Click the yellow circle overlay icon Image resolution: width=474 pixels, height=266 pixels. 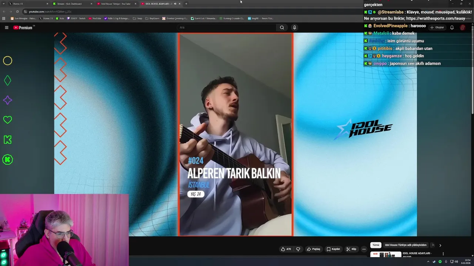pyautogui.click(x=7, y=61)
